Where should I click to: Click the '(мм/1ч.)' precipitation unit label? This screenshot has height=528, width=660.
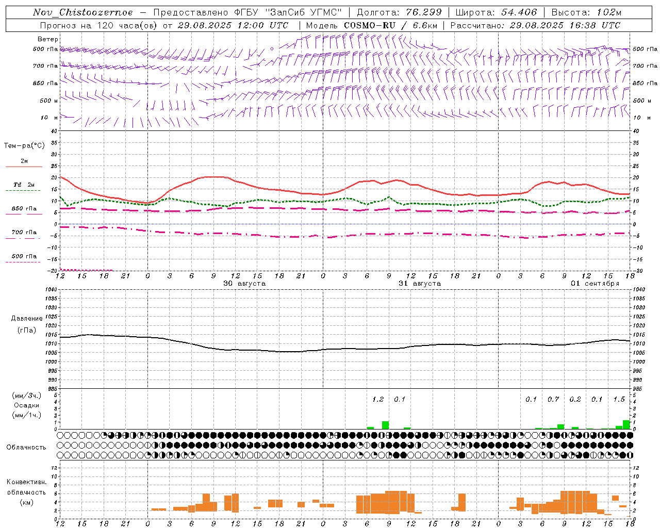27,415
